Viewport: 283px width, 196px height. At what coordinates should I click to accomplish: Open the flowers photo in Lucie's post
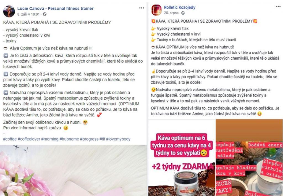[73, 171]
